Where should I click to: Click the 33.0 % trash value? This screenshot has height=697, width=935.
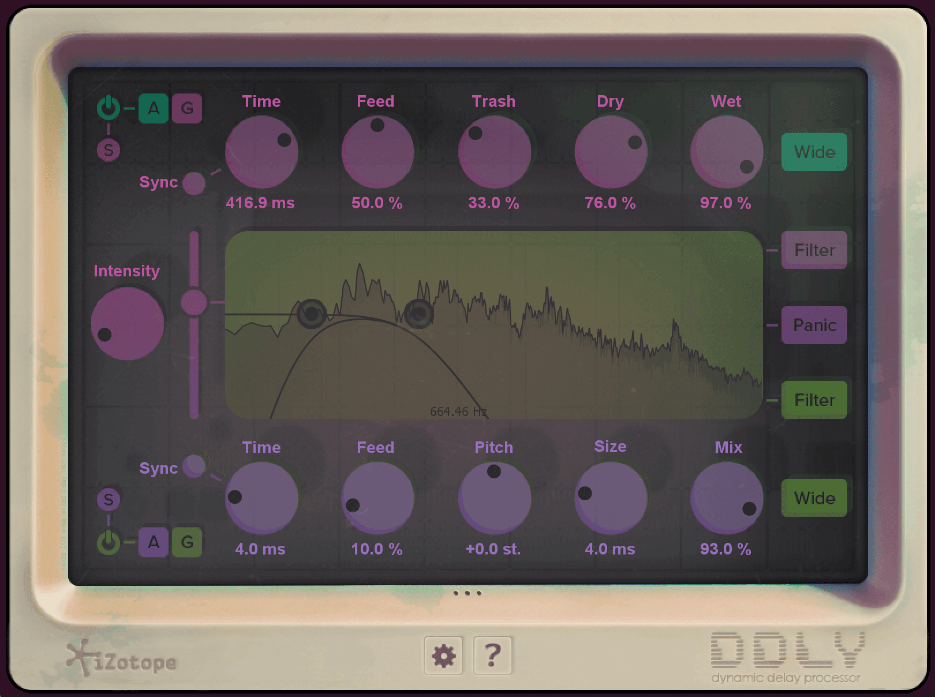coord(493,203)
